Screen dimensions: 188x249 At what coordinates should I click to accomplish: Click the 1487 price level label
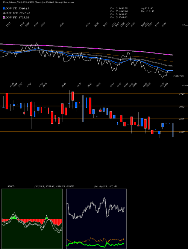point(182,132)
